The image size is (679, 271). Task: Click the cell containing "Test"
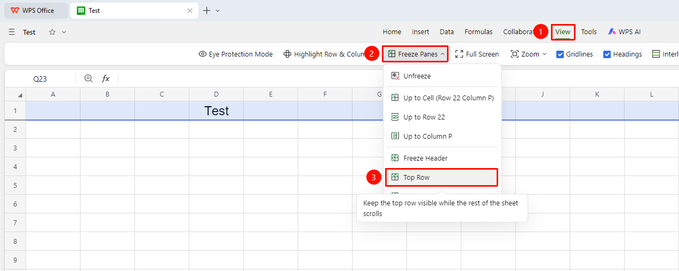[216, 110]
